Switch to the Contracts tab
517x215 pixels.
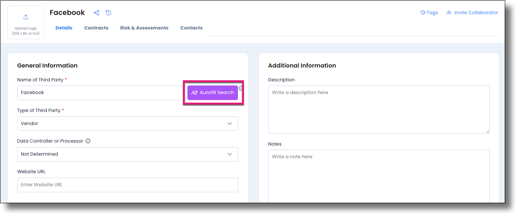[96, 28]
